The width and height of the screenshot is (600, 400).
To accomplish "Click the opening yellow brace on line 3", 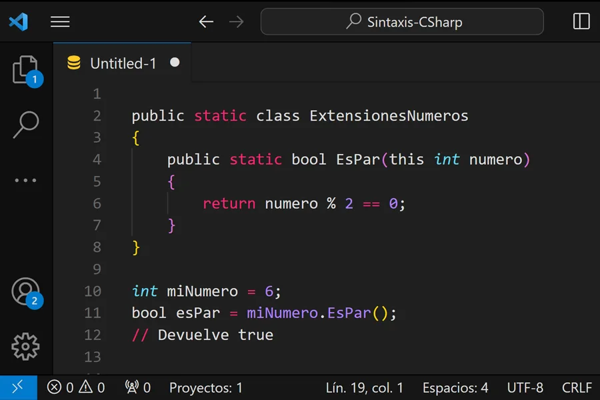I will pyautogui.click(x=136, y=138).
